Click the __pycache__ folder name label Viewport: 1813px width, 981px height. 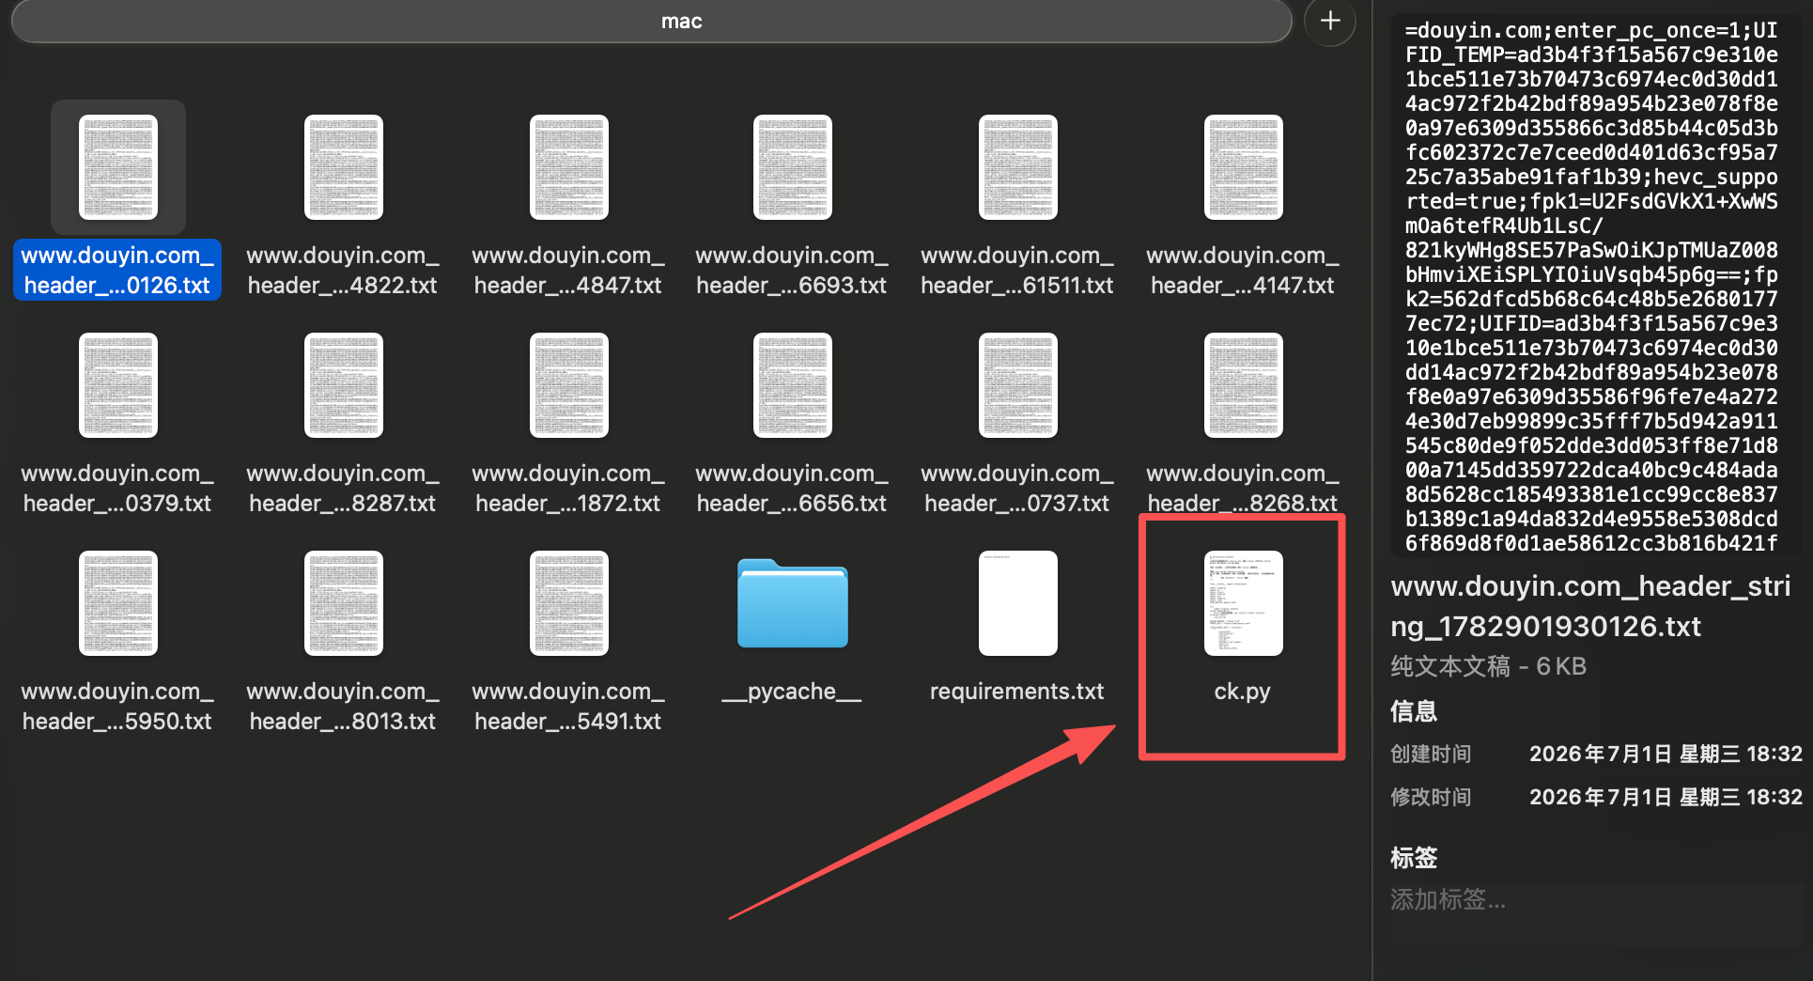coord(791,693)
